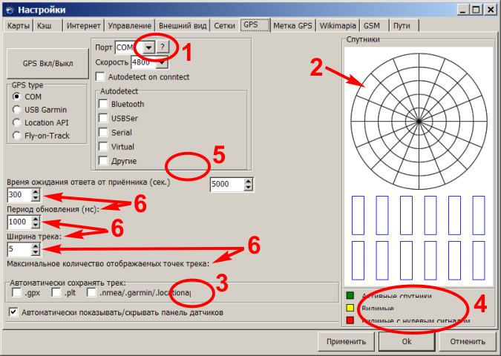
Task: Check the Bluetooth autodetect option
Action: [x=104, y=105]
